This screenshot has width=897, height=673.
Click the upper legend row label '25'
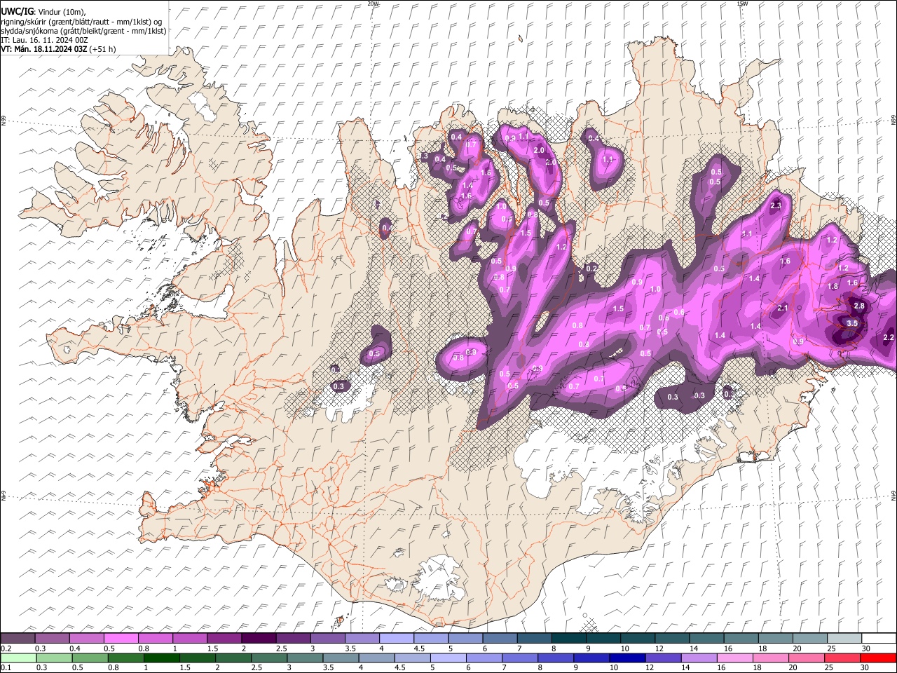831,648
